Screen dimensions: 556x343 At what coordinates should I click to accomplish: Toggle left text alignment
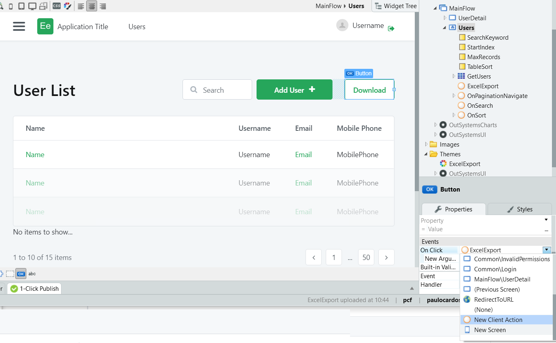point(81,6)
